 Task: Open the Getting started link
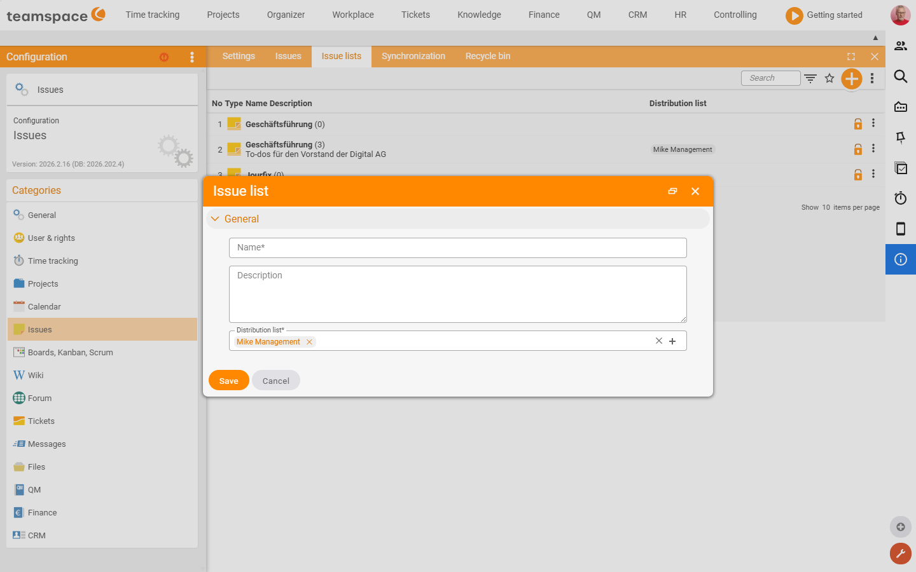pyautogui.click(x=835, y=15)
